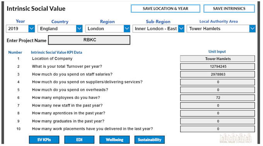Click the work placements input field
Screen dimensions: 263x146
pos(217,129)
